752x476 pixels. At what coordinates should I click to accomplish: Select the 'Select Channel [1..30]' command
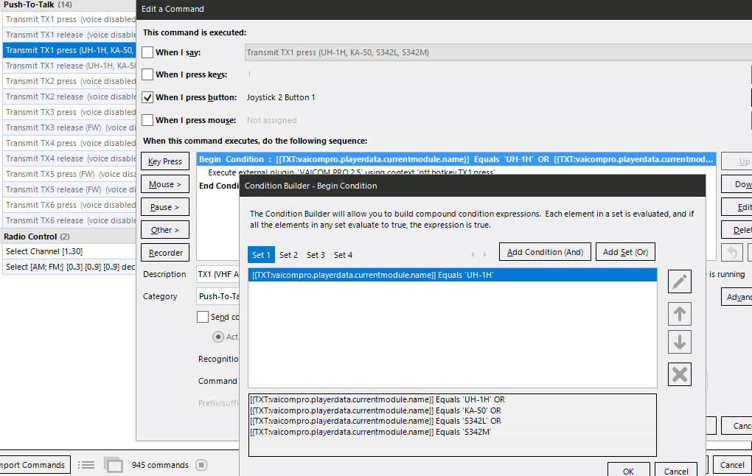coord(69,251)
